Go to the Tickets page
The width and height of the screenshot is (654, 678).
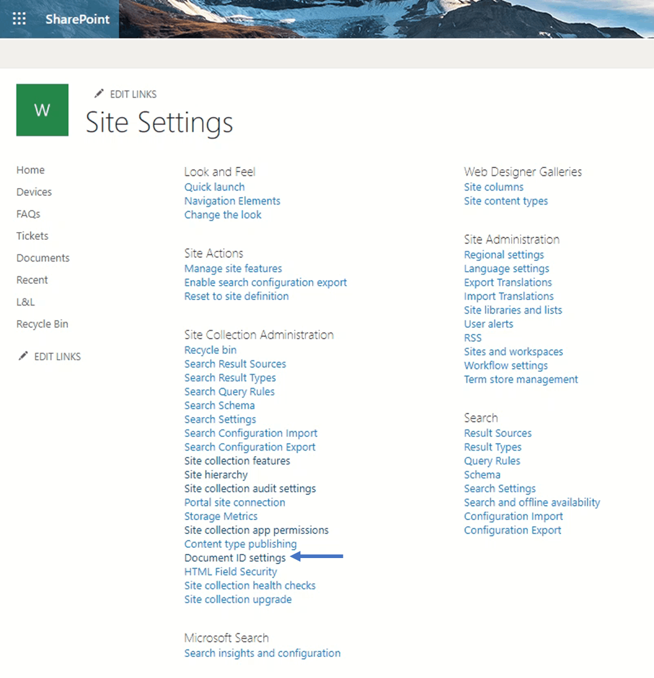(32, 236)
